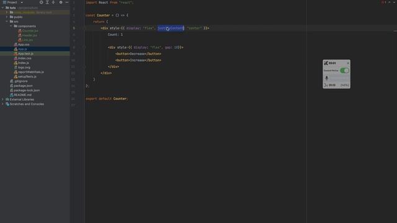Collapse the components folder arrow
The height and width of the screenshot is (223, 397).
click(11, 26)
